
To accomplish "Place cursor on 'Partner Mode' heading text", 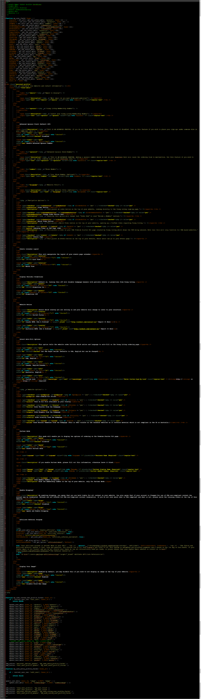I will (x=25, y=431).
